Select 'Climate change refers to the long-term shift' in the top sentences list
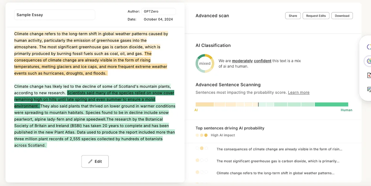The width and height of the screenshot is (371, 186). [x=275, y=173]
